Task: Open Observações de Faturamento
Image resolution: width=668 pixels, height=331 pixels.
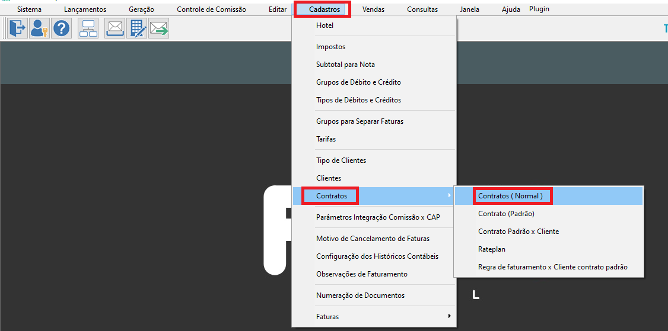Action: tap(374, 274)
